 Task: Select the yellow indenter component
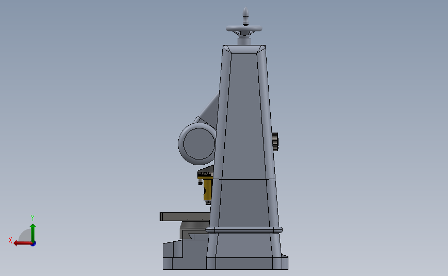[x=208, y=190]
